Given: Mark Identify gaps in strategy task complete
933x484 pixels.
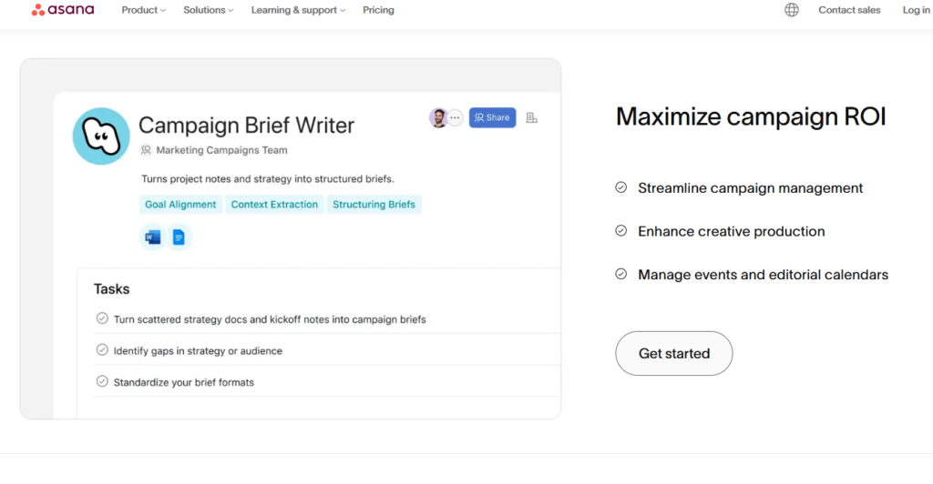Looking at the screenshot, I should click(x=102, y=349).
